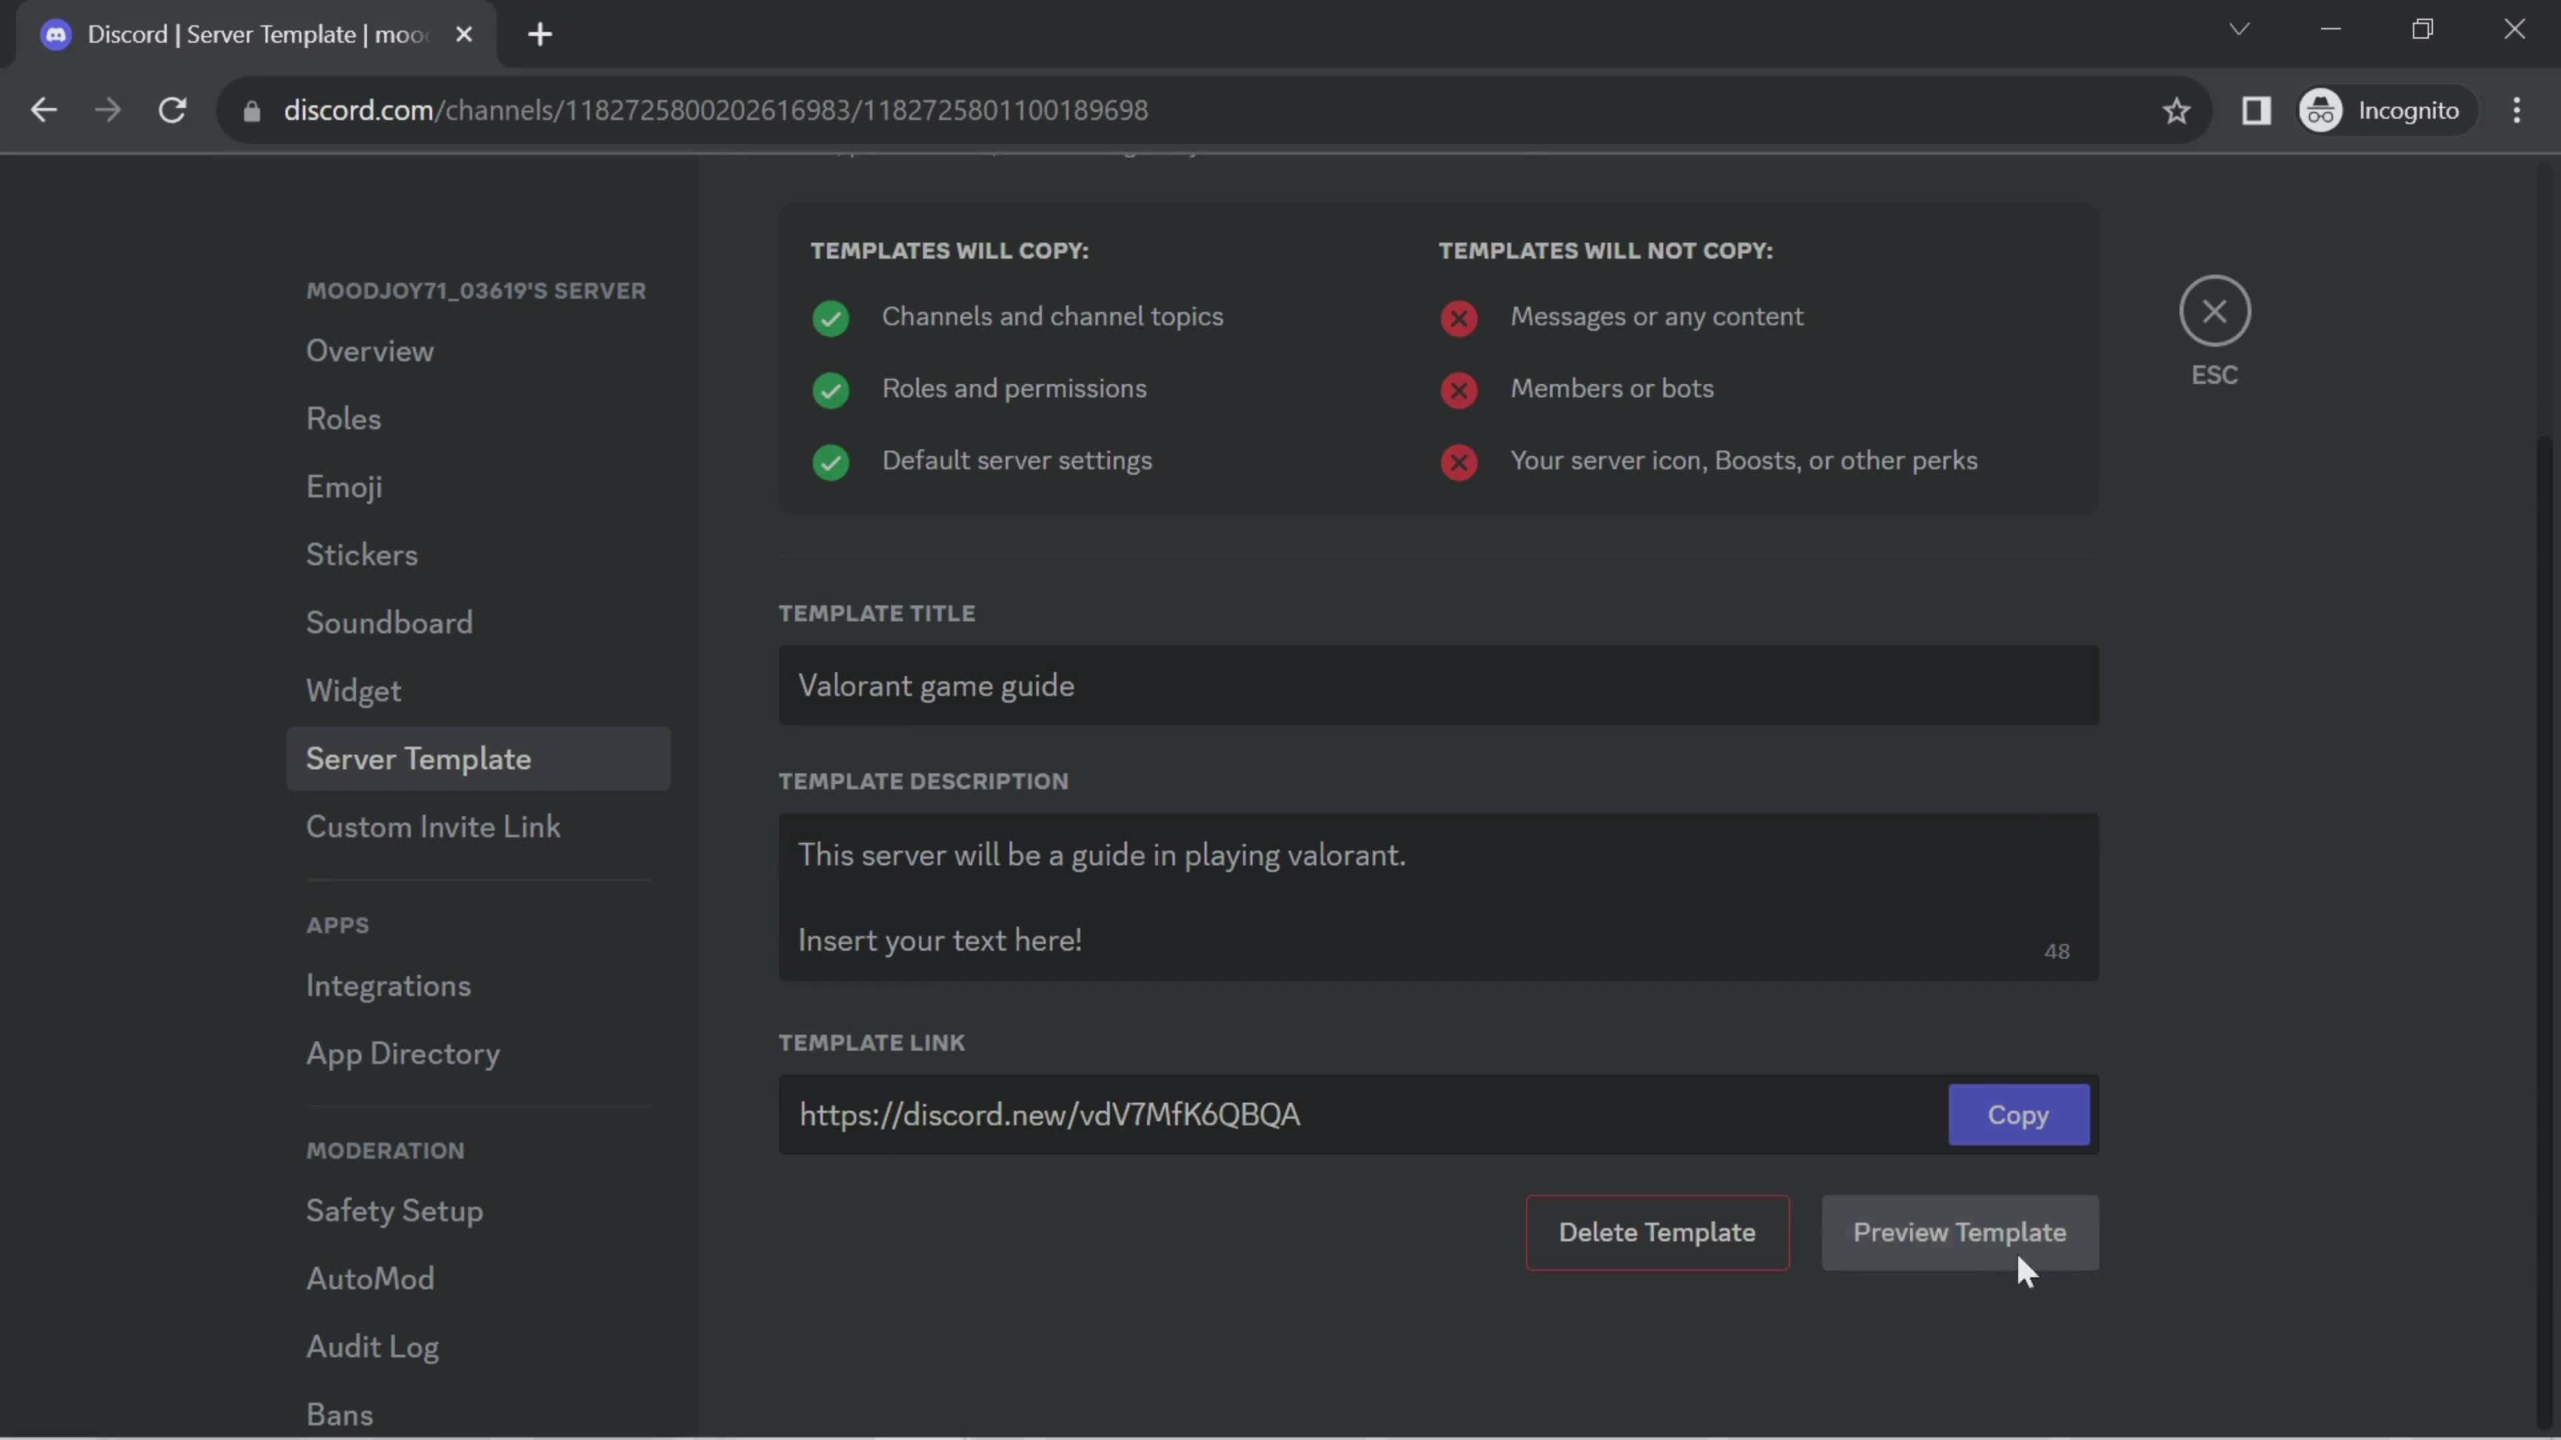The image size is (2561, 1440).
Task: Navigate to the AutoMod settings
Action: point(369,1278)
